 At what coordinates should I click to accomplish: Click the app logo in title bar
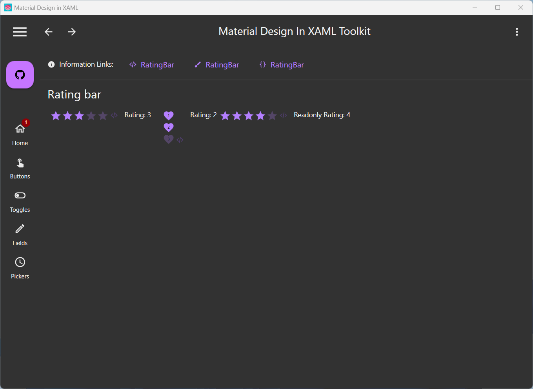[8, 7]
